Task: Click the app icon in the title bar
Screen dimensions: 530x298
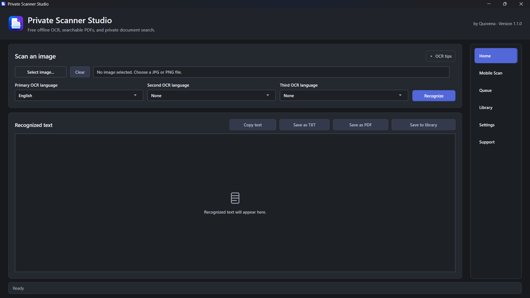Action: tap(3, 4)
